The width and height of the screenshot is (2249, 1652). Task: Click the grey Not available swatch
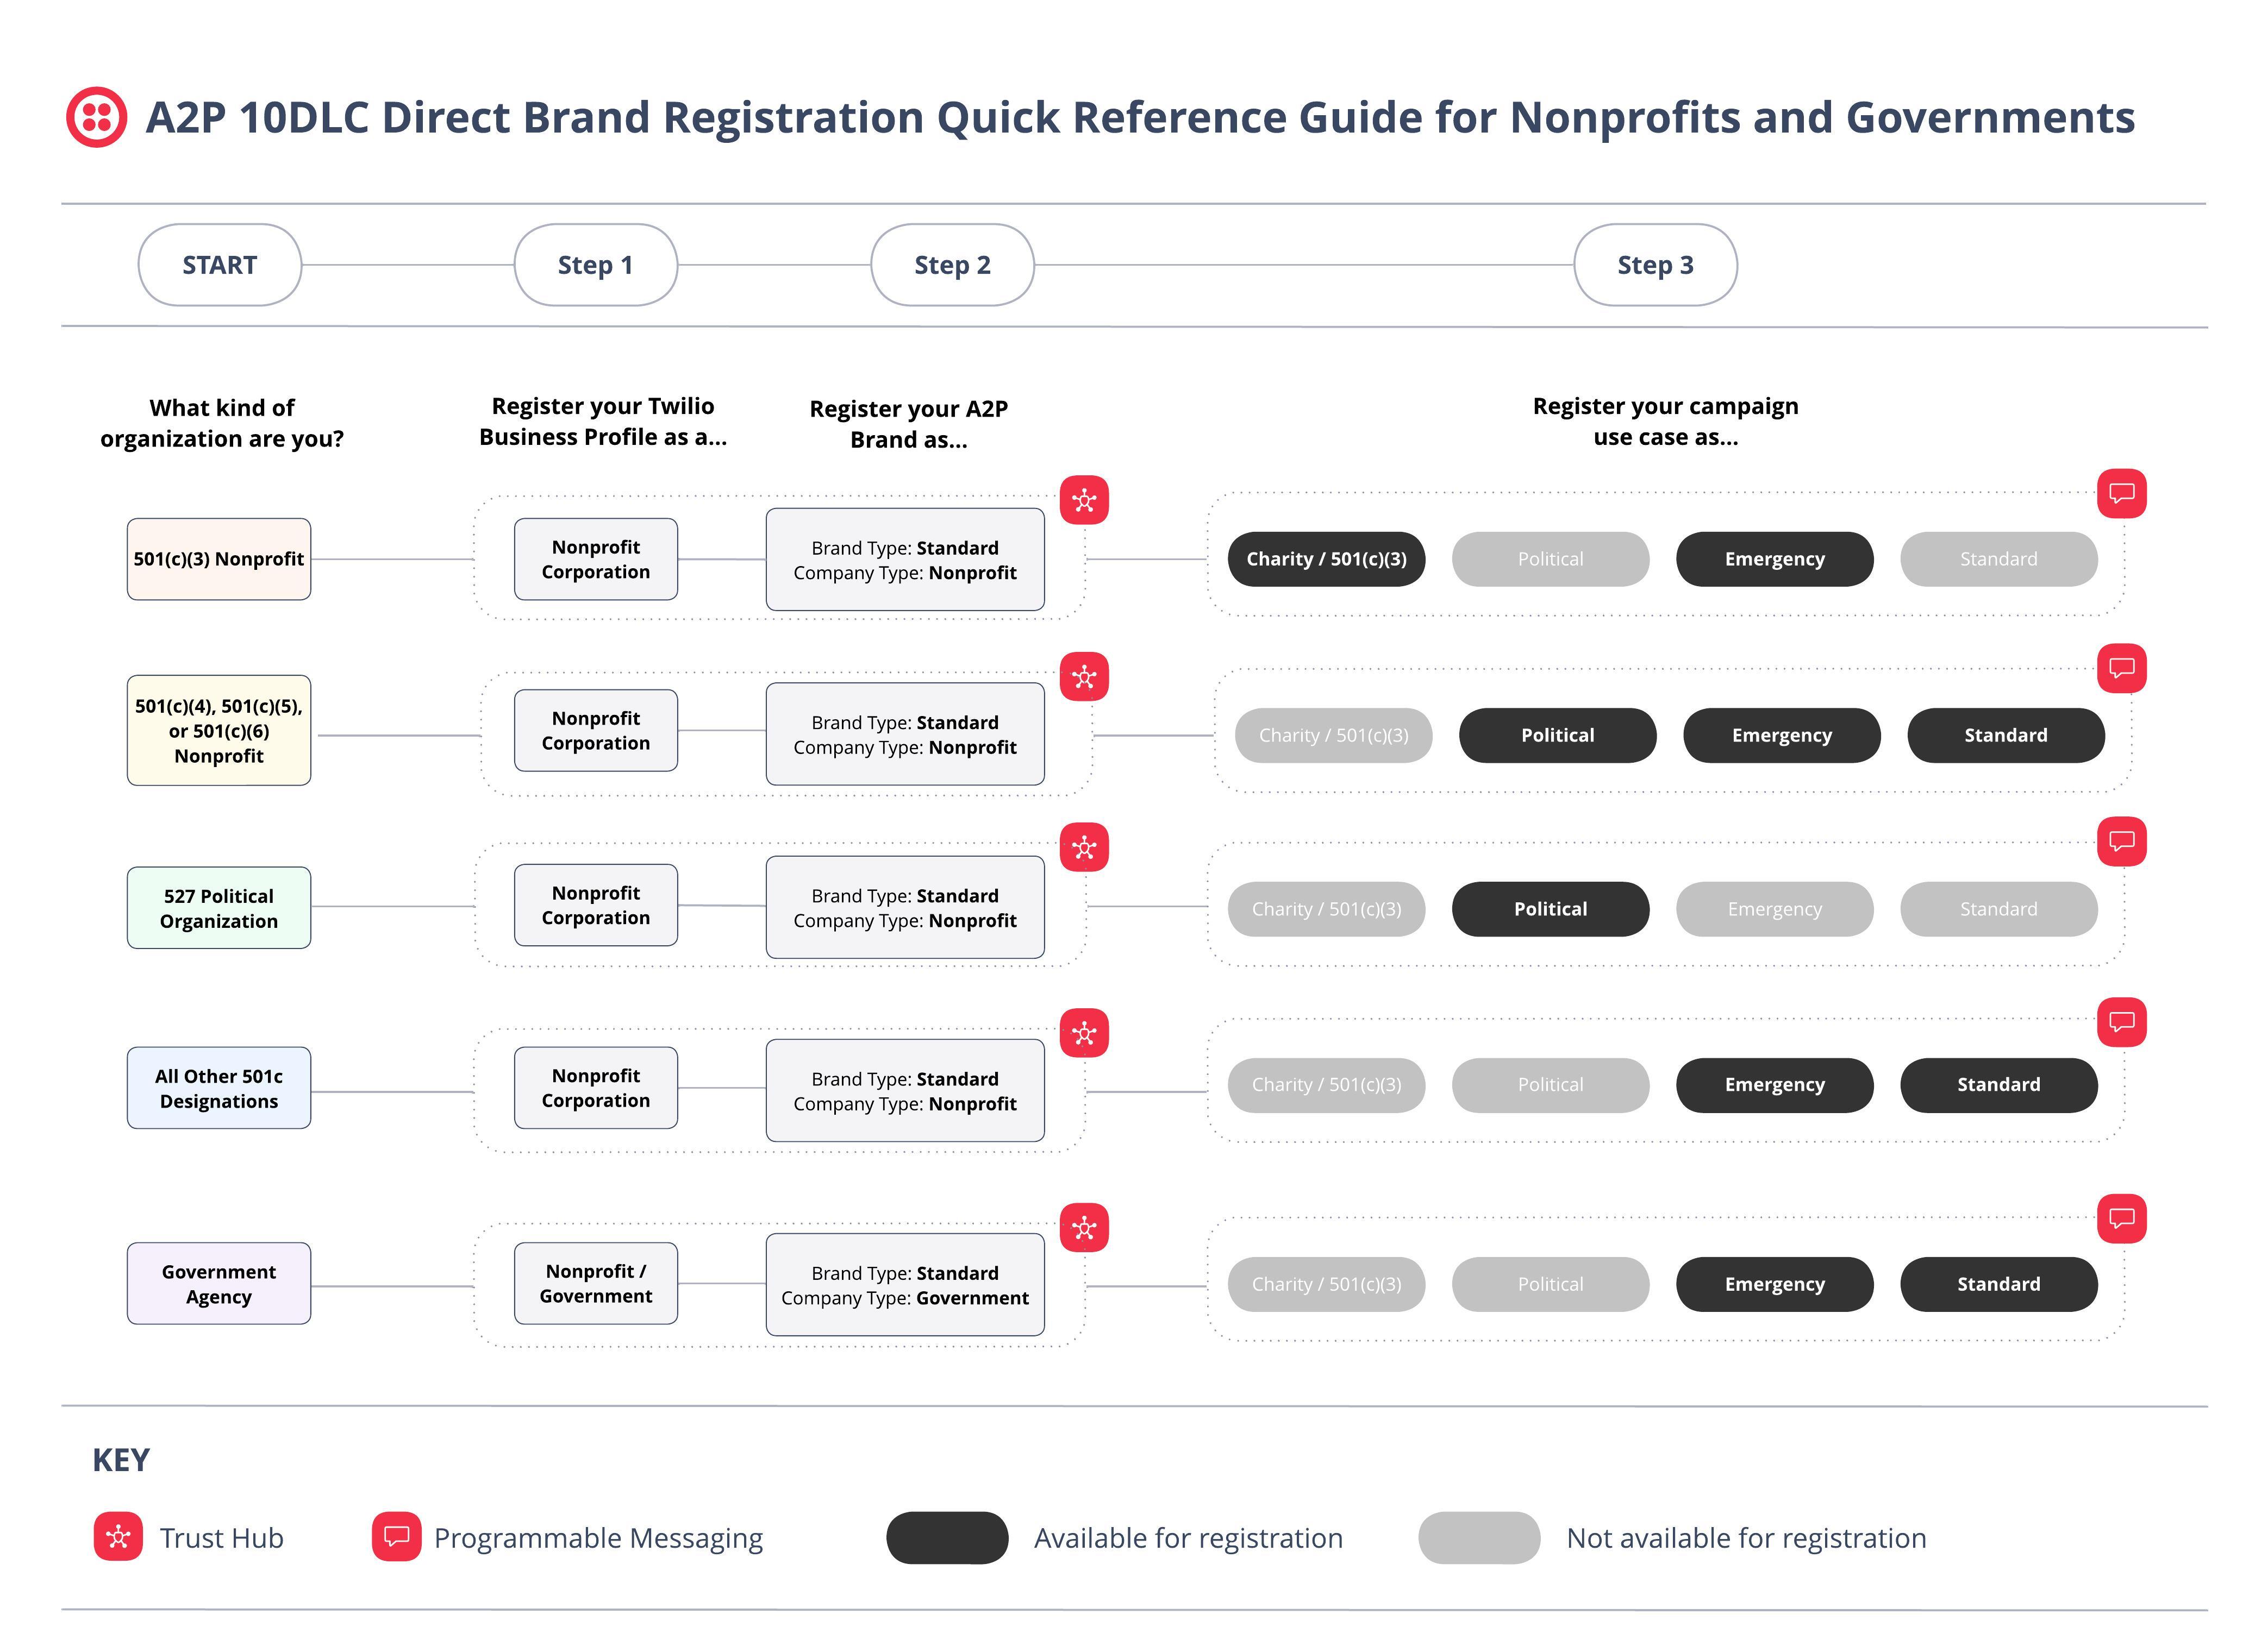click(x=1479, y=1538)
